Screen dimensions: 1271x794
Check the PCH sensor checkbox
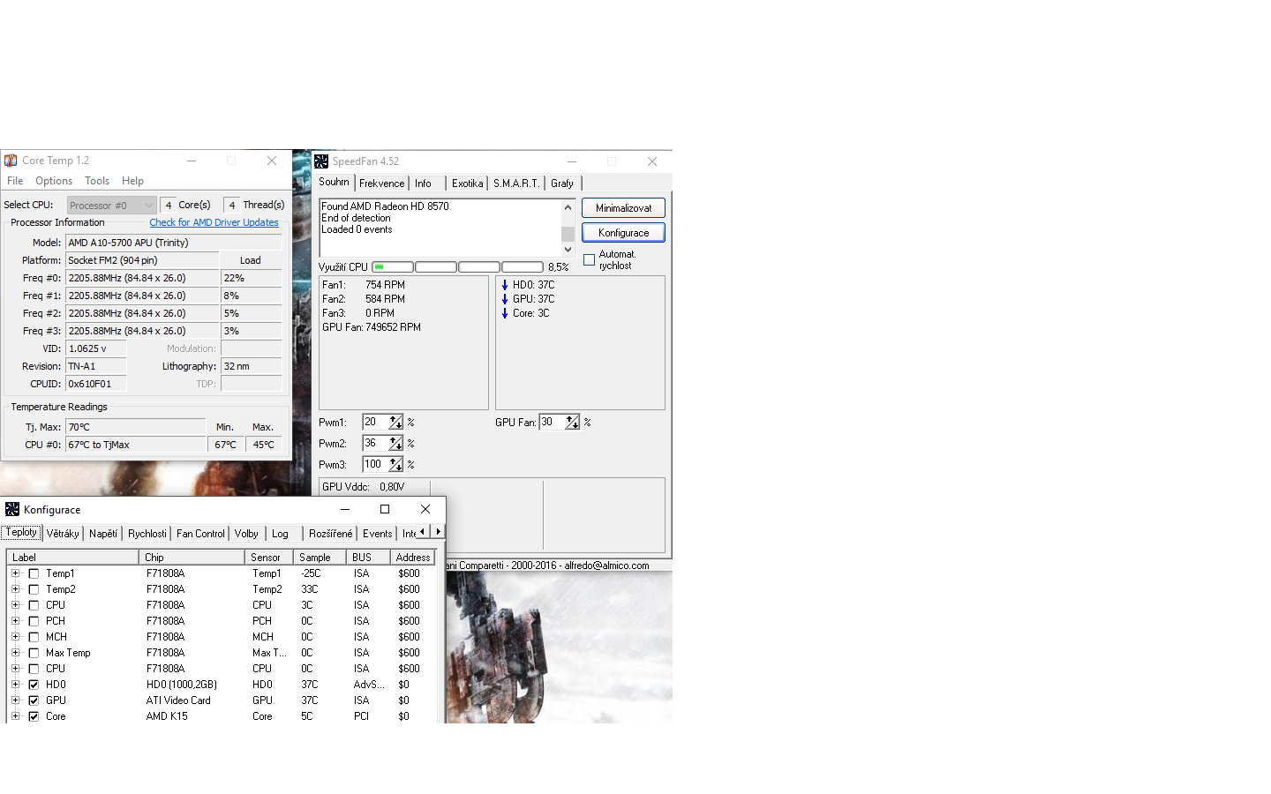[x=34, y=621]
